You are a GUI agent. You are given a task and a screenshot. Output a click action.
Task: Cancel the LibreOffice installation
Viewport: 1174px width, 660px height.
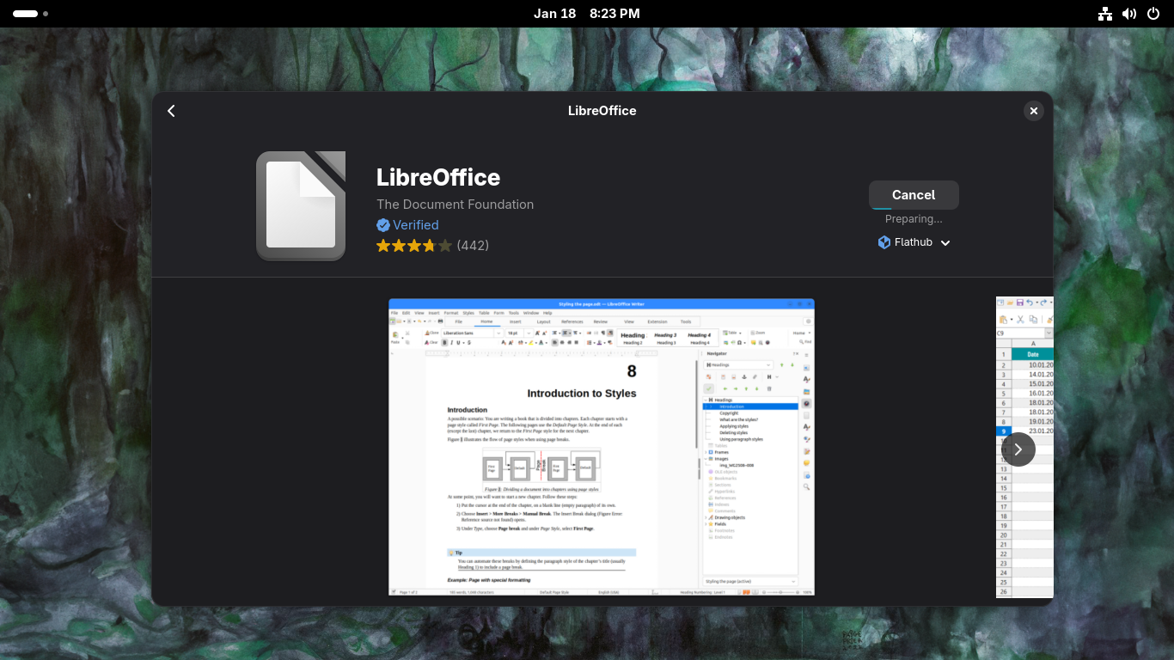[914, 195]
